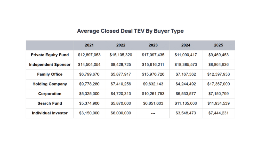The image size is (261, 147).
Task: Select the 2025 column header
Action: pos(218,45)
